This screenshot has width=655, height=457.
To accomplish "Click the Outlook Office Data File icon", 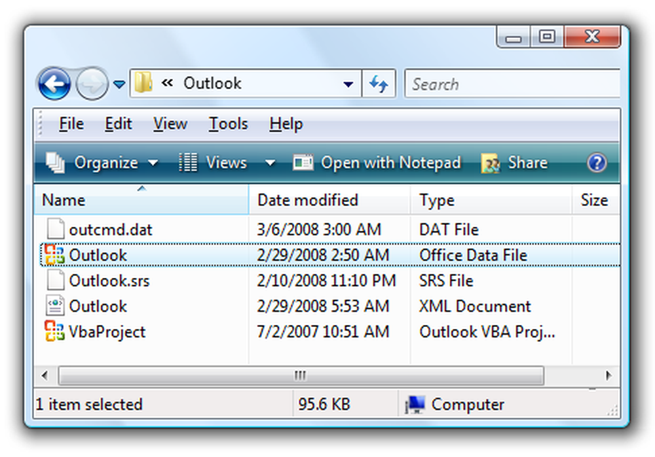I will (x=55, y=254).
